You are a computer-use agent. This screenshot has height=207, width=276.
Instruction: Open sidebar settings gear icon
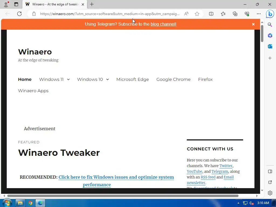[x=270, y=193]
